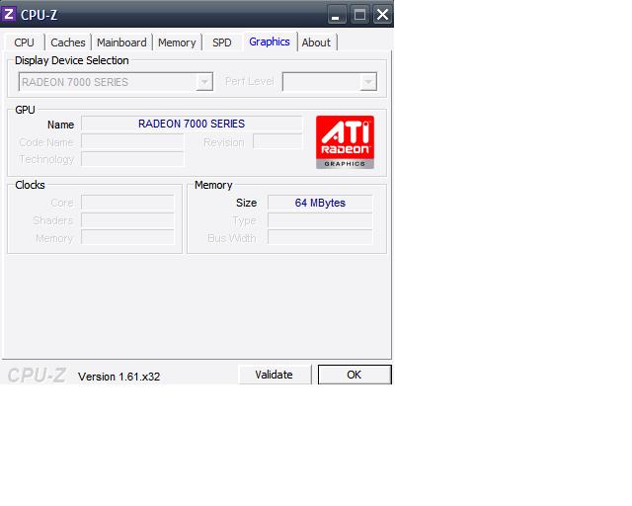This screenshot has width=632, height=506.
Task: Click the Technology field
Action: click(132, 159)
